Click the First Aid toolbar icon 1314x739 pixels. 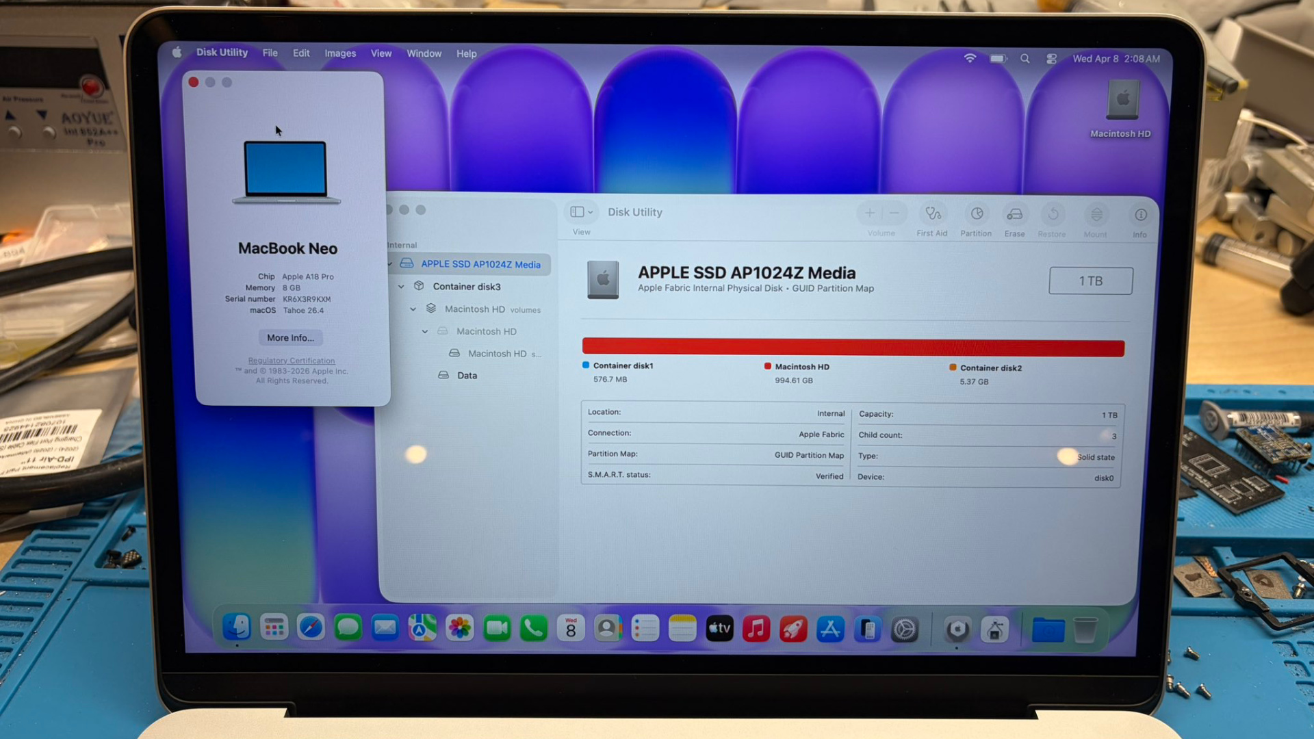tap(932, 215)
